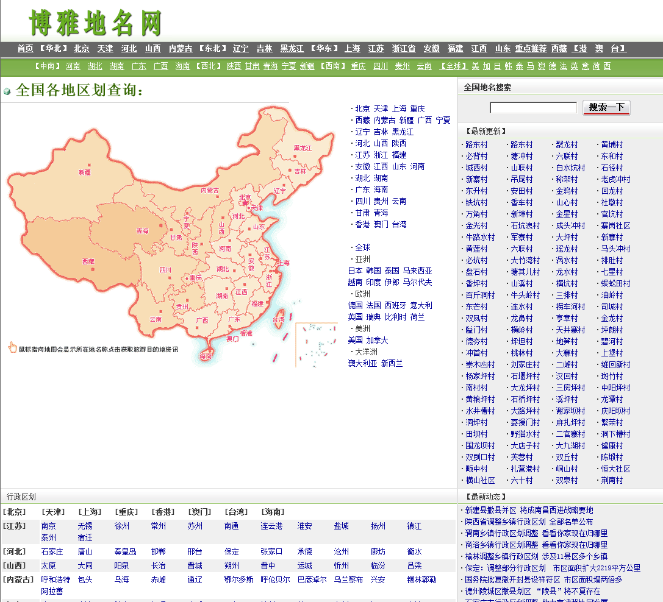Image resolution: width=663 pixels, height=602 pixels.
Task: Open 刘家庄村 in latest updates
Action: point(525,364)
